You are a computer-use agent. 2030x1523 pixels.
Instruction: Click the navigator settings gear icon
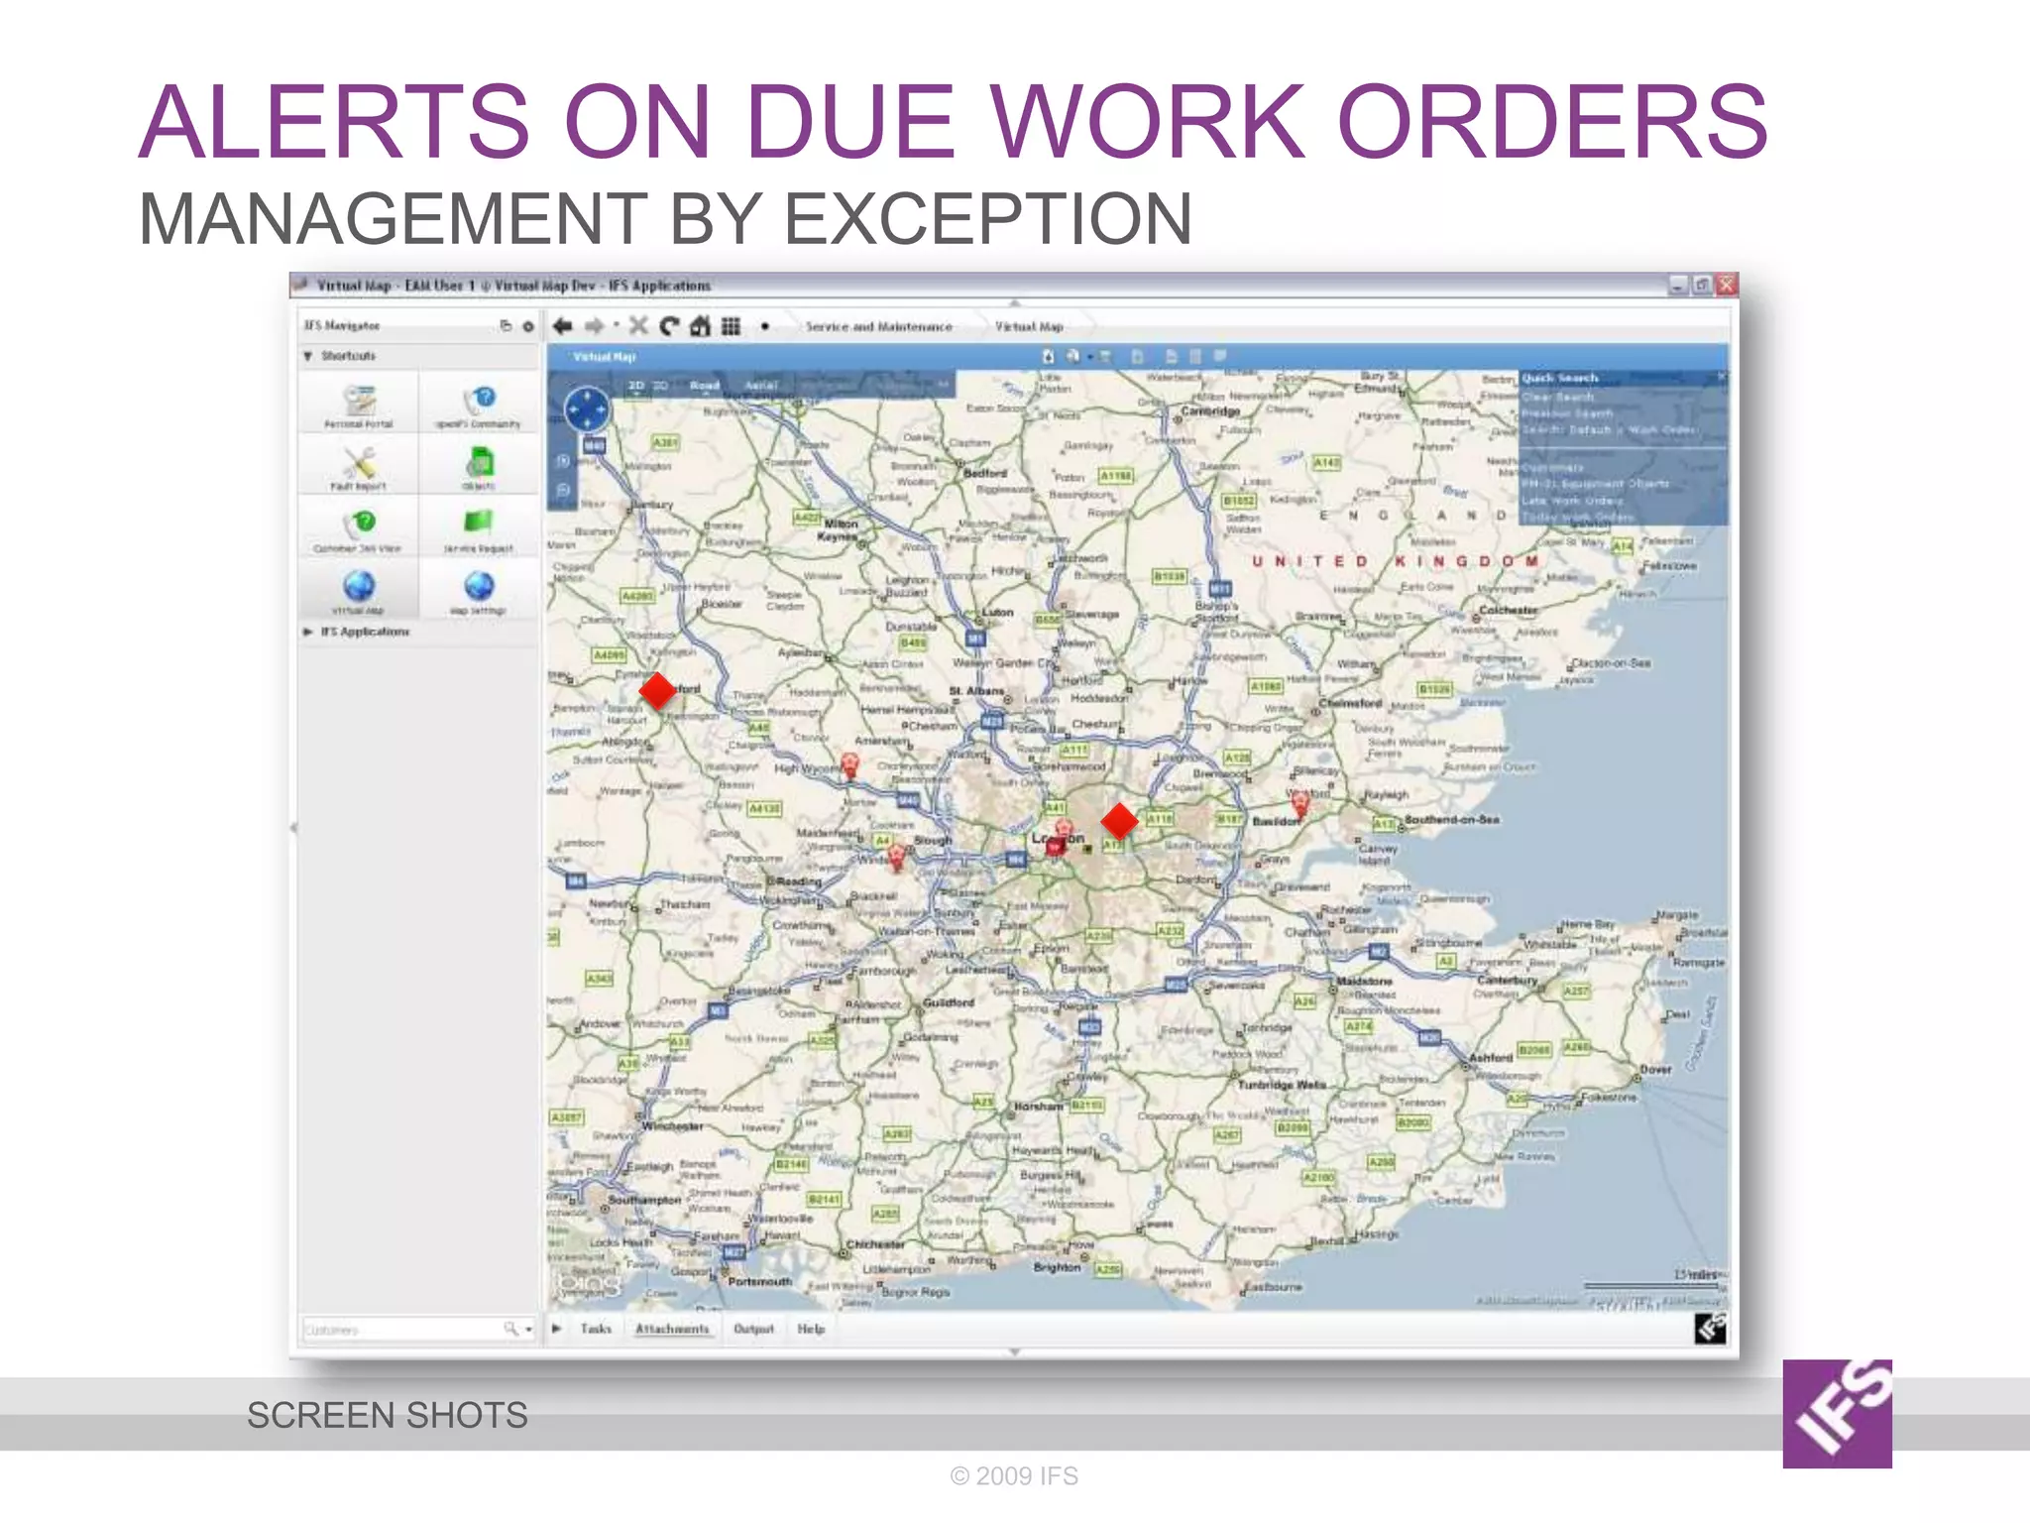(528, 326)
